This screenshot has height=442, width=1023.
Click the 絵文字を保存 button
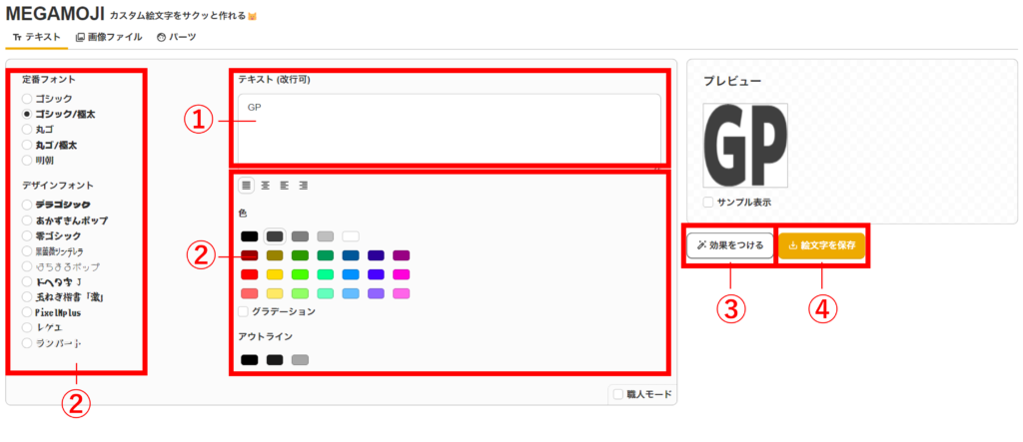(821, 246)
